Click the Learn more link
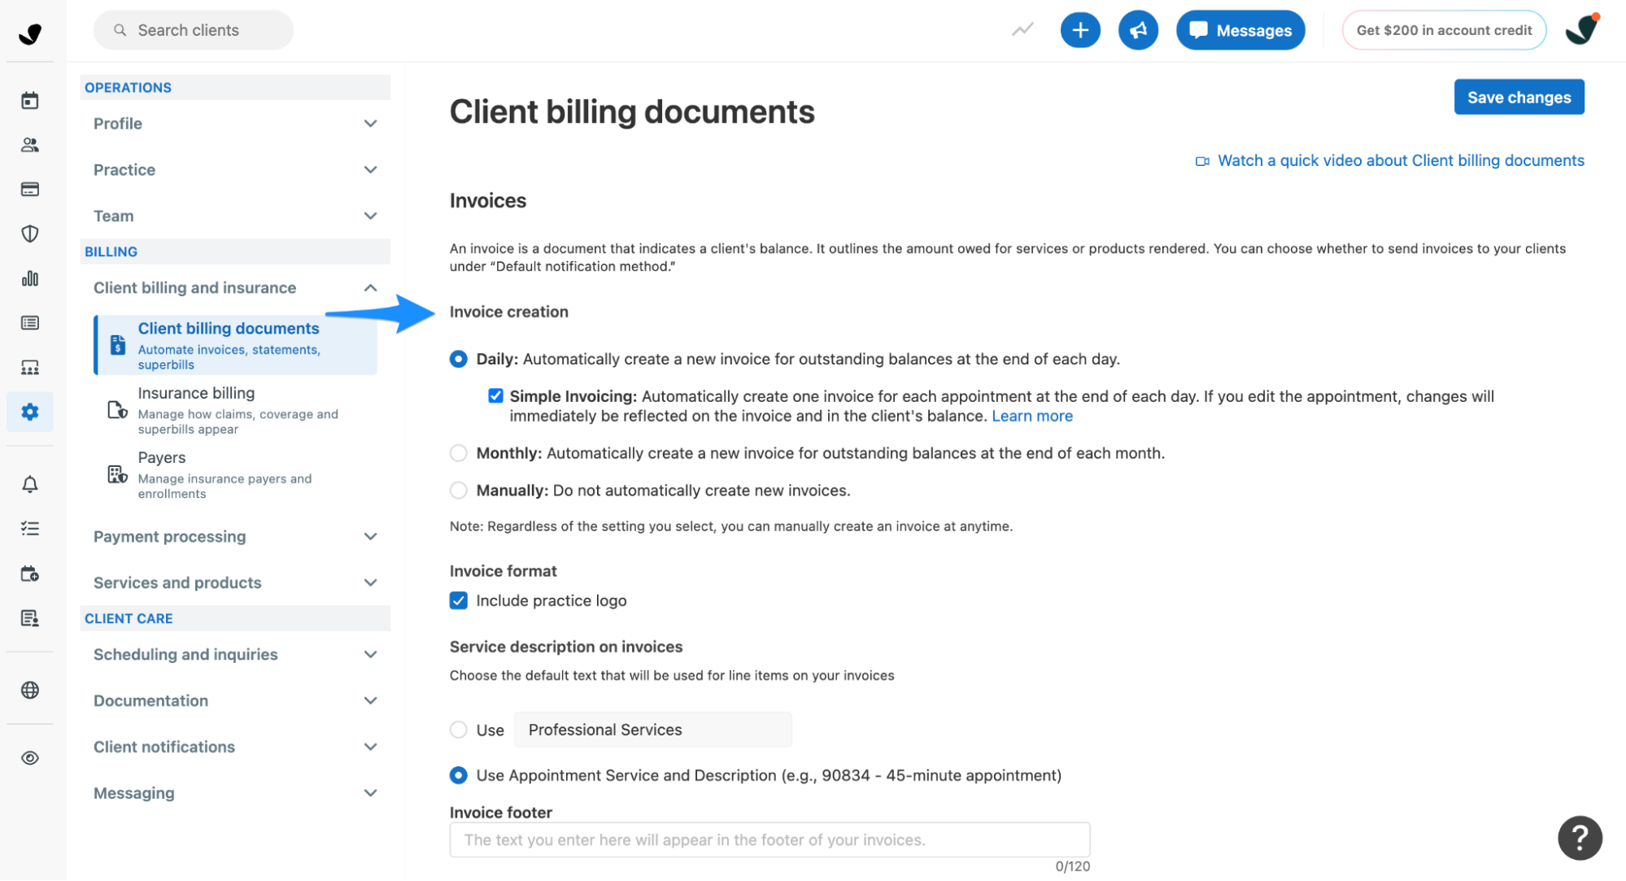The width and height of the screenshot is (1626, 881). pyautogui.click(x=1032, y=416)
